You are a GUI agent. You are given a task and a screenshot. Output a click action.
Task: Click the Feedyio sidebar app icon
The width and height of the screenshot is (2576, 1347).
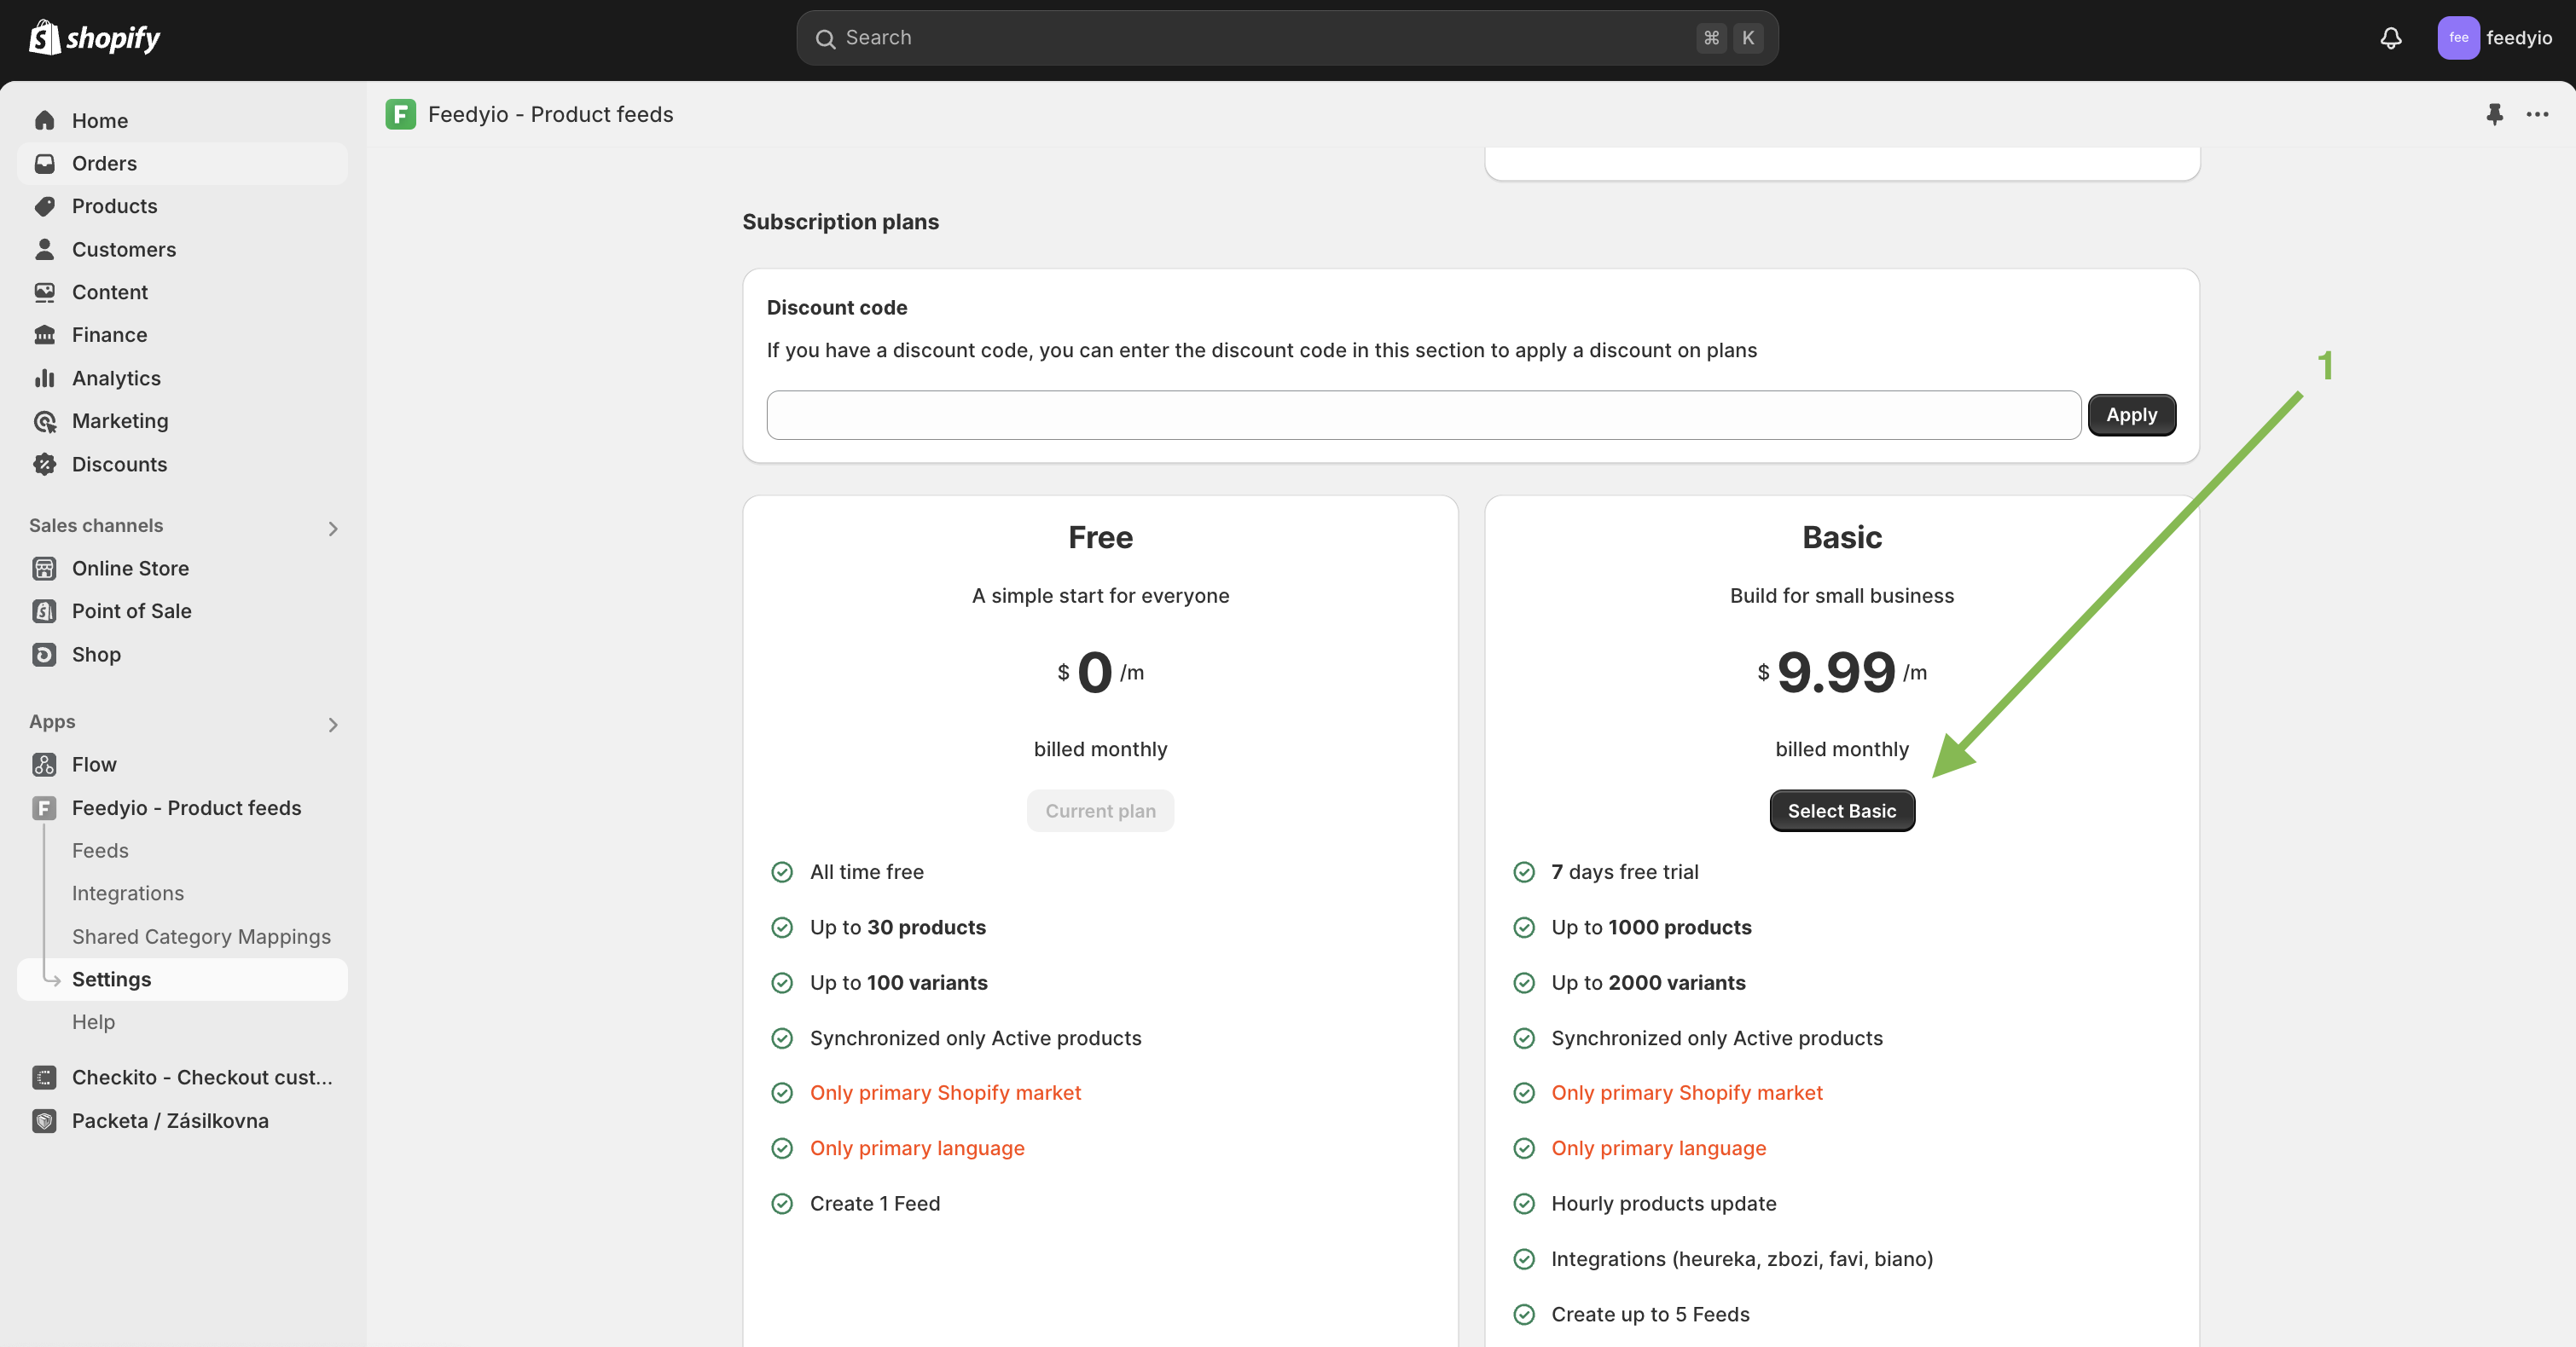[x=44, y=807]
